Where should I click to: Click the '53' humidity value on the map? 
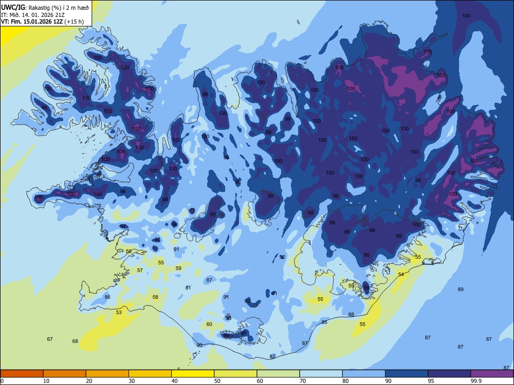point(119,312)
